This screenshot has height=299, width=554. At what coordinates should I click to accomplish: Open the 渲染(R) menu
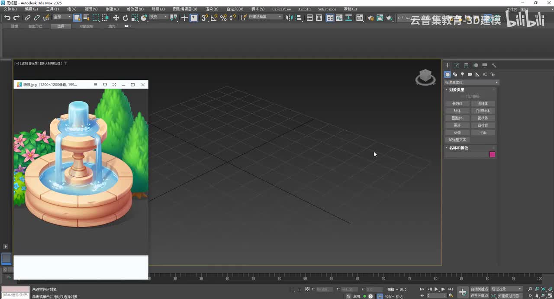212,9
